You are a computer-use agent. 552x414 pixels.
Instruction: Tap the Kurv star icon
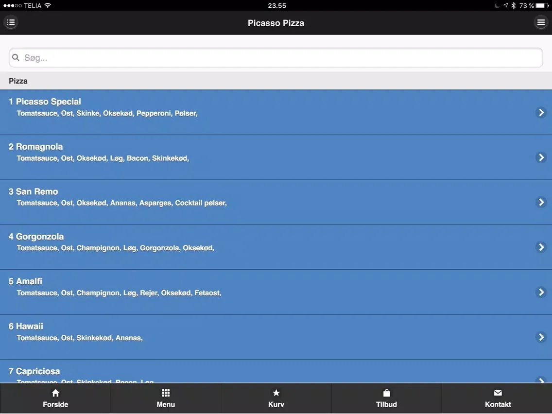[x=276, y=393]
